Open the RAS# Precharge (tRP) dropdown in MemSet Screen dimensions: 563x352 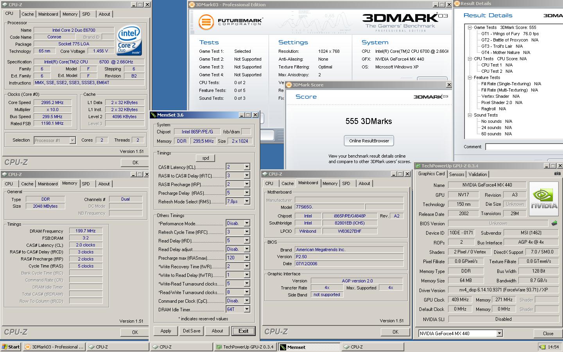[247, 184]
